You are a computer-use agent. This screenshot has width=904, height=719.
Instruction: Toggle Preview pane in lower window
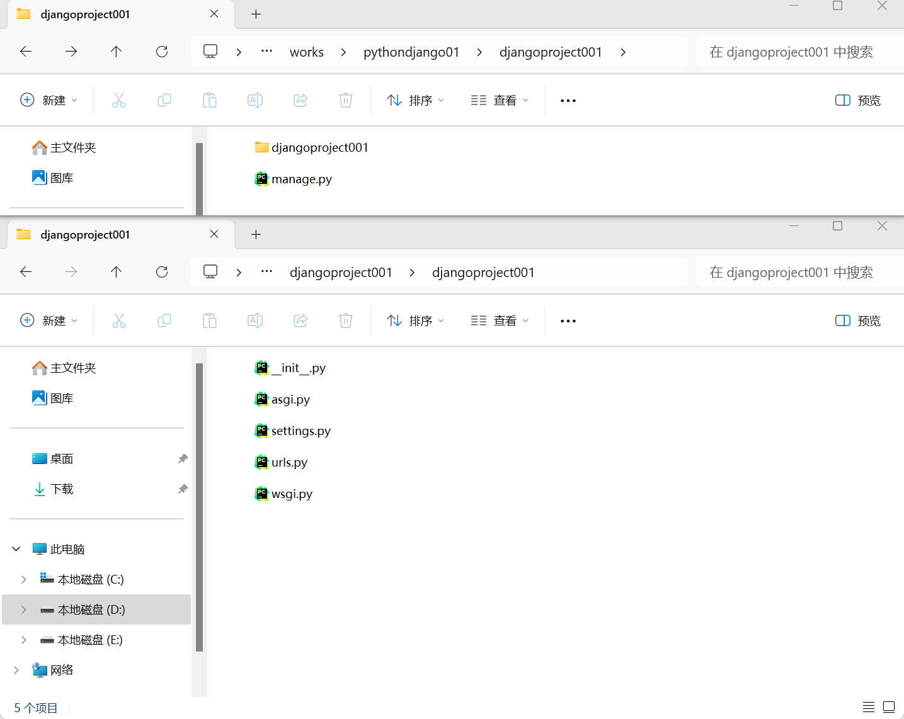coord(857,321)
